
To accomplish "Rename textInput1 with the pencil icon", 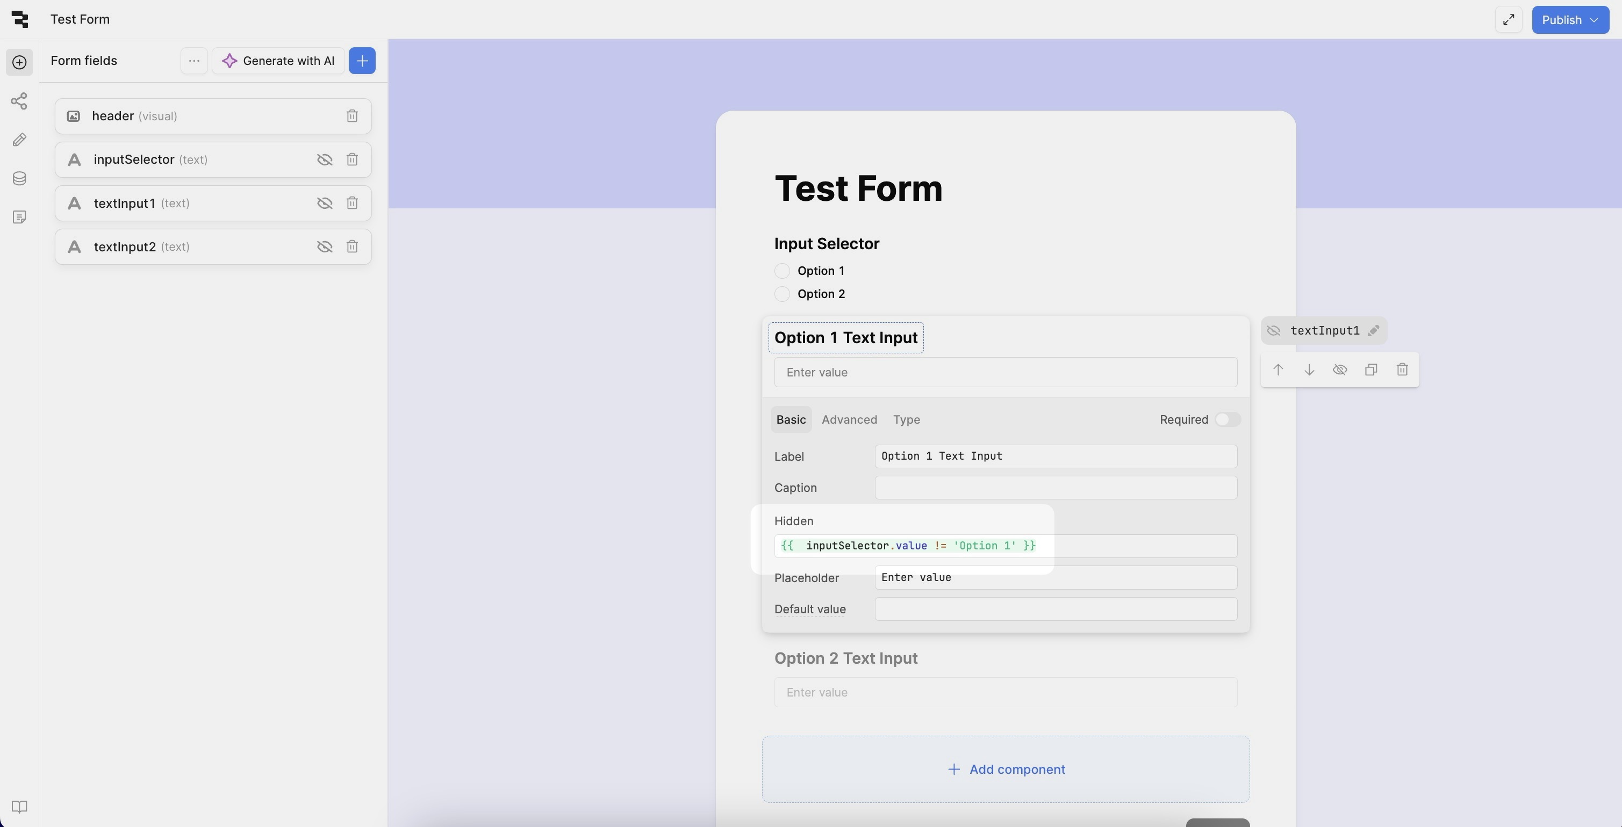I will 1373,331.
